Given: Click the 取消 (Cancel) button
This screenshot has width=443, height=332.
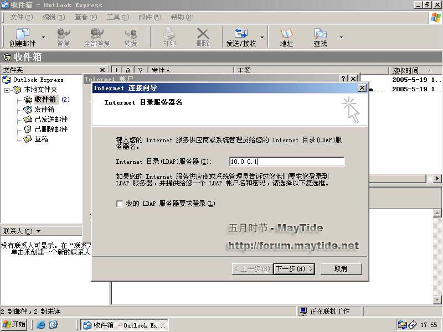Looking at the screenshot, I should coord(341,269).
